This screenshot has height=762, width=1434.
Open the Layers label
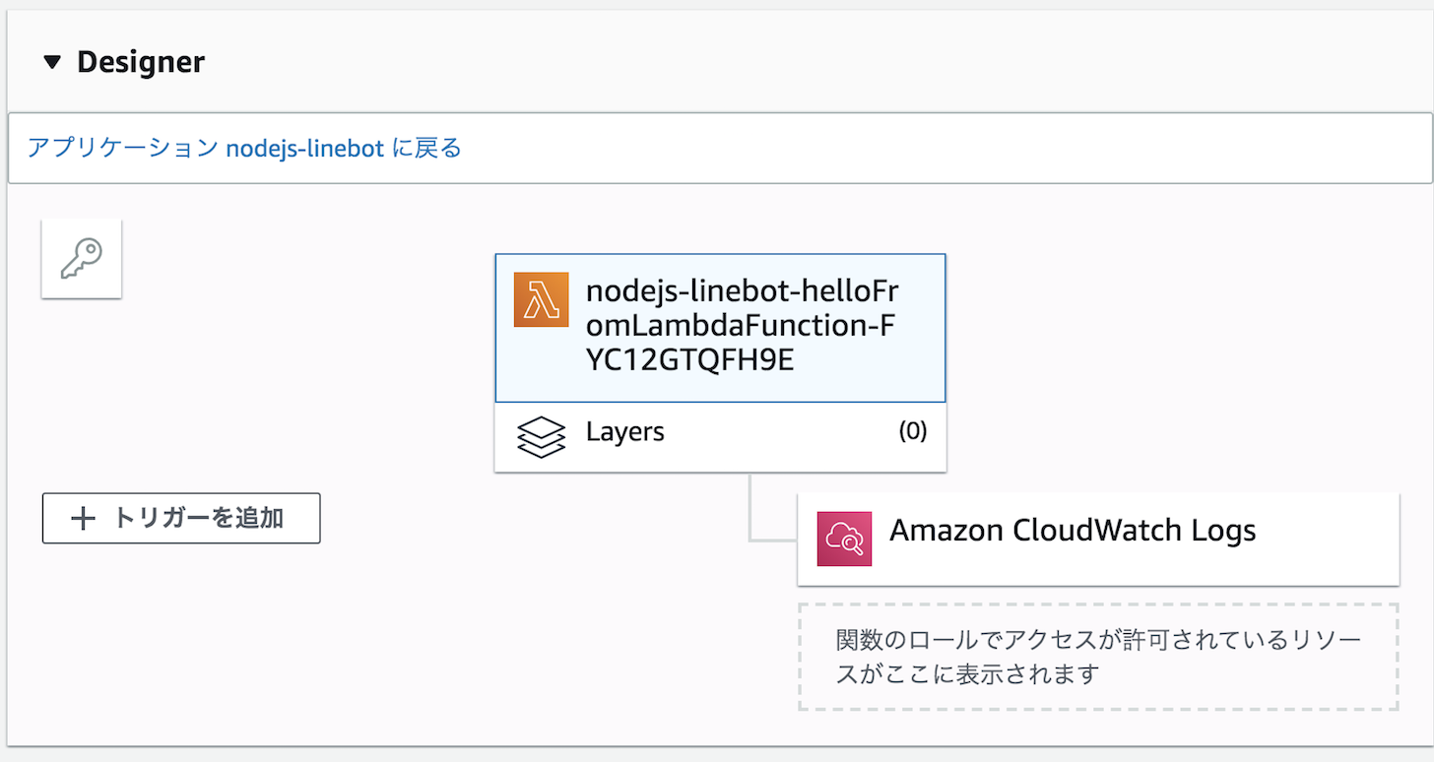point(624,432)
